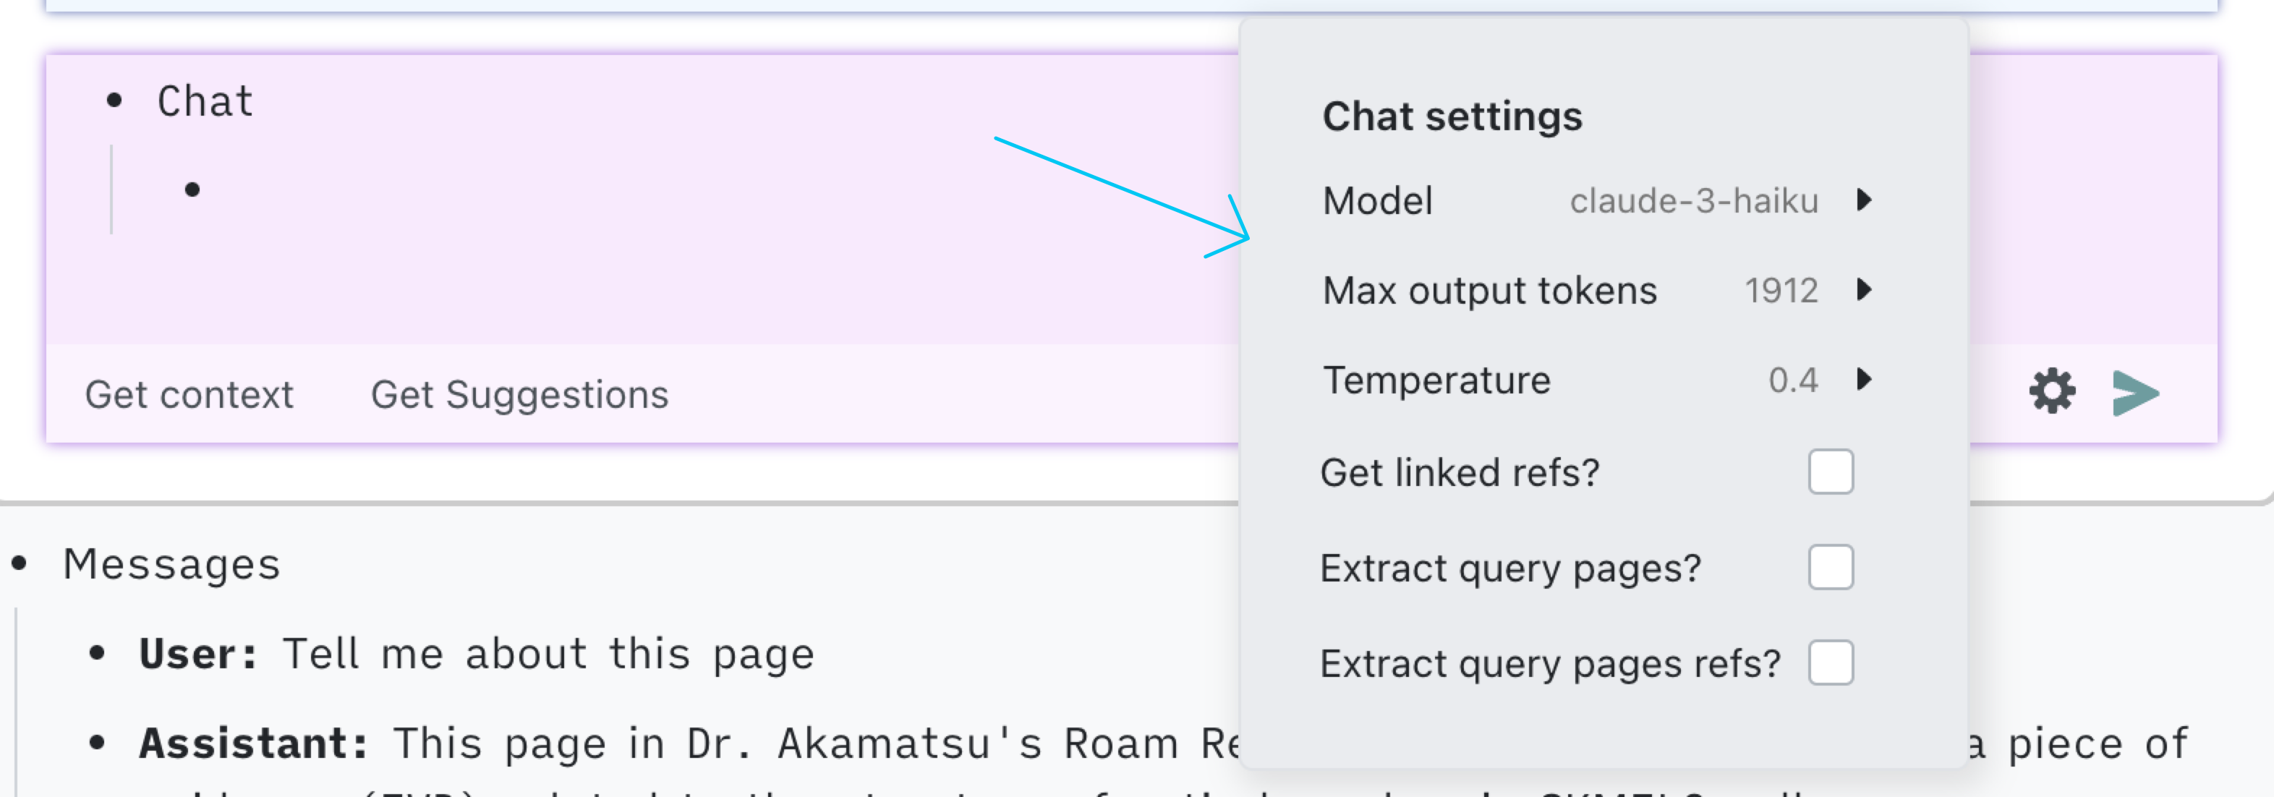
Task: Check the Extract query pages? box
Action: coord(1830,568)
